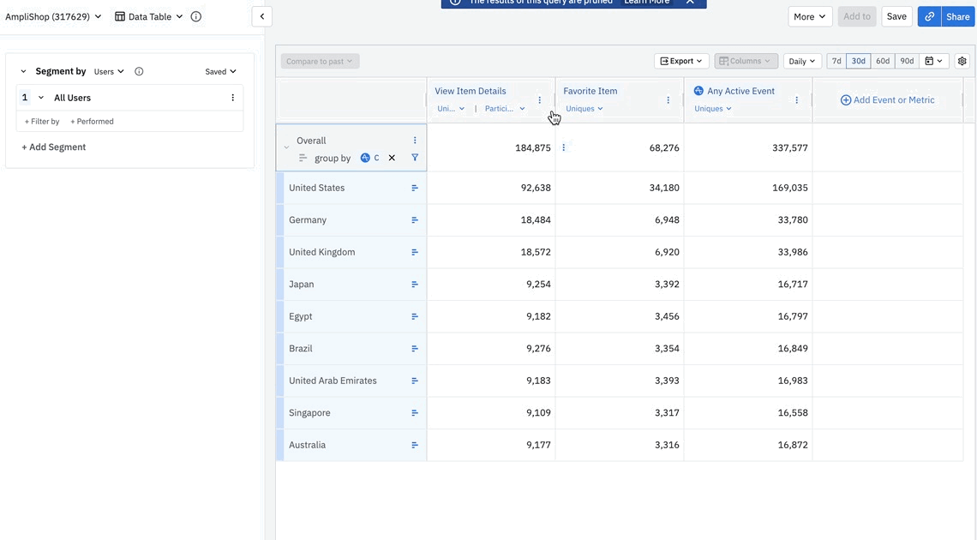Image resolution: width=977 pixels, height=540 pixels.
Task: Open the Export dropdown
Action: [681, 61]
